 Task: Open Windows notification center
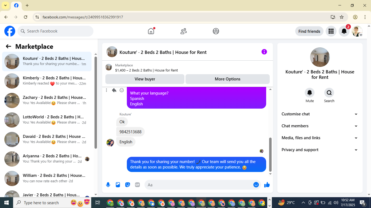[363, 203]
